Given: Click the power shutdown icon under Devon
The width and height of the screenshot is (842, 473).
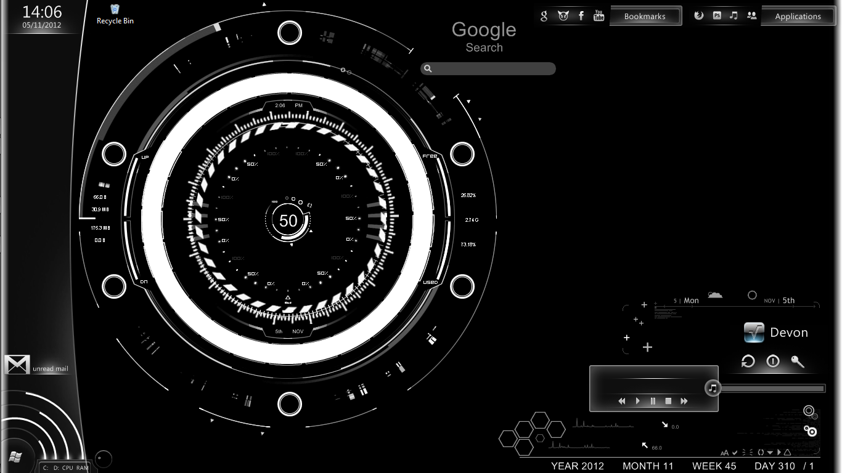Looking at the screenshot, I should (x=773, y=362).
